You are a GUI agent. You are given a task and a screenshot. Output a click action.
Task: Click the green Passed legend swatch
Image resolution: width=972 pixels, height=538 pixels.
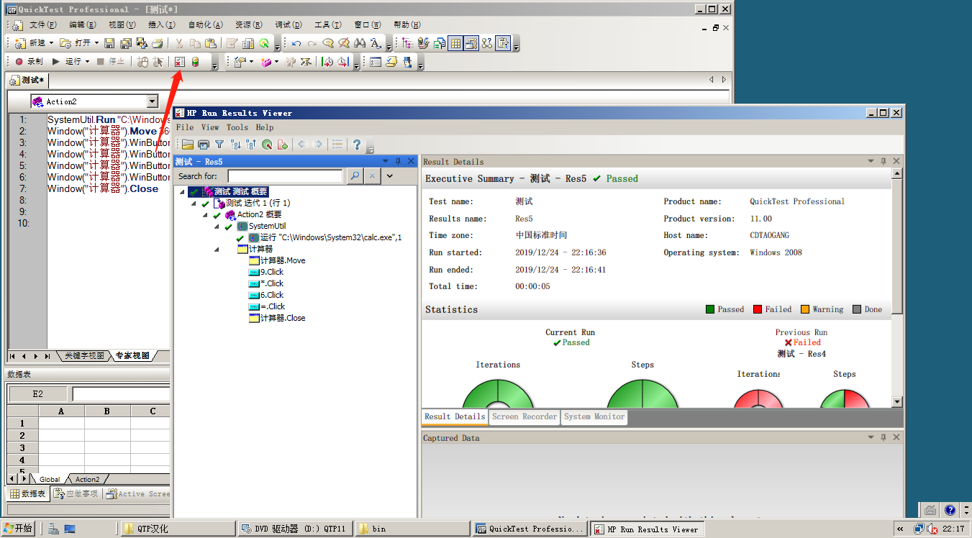[x=710, y=309]
